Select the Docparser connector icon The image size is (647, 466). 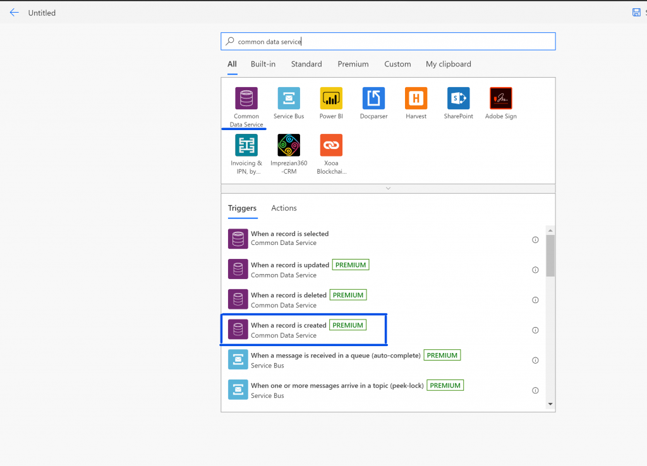coord(374,98)
